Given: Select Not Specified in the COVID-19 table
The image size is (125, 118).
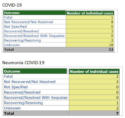Looking at the screenshot, I should 15,27.
